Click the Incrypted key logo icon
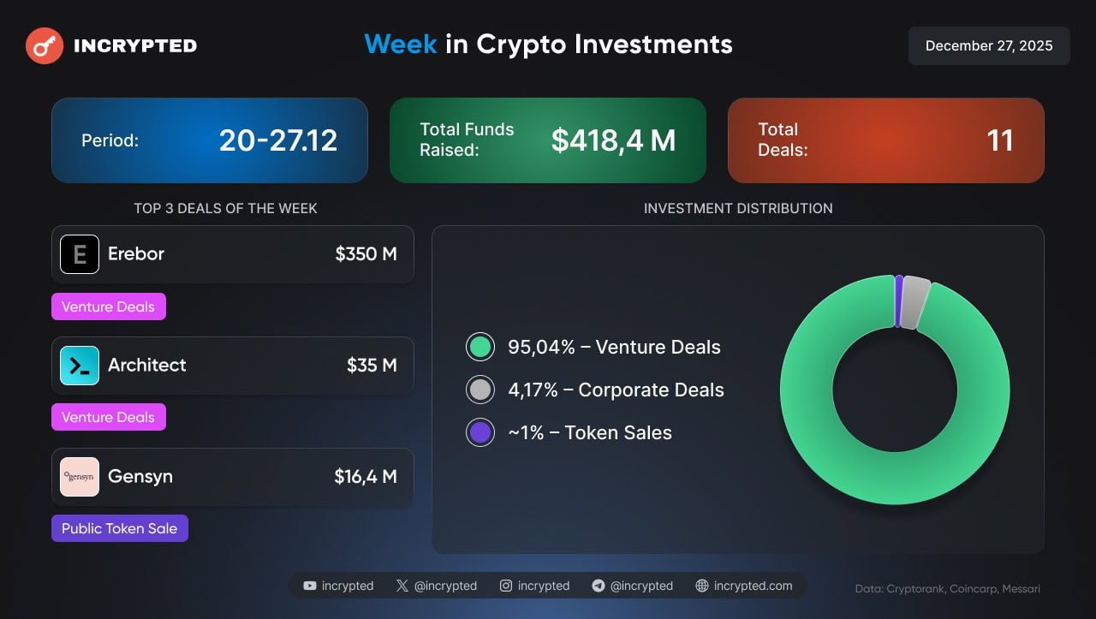This screenshot has width=1096, height=619. coord(45,46)
